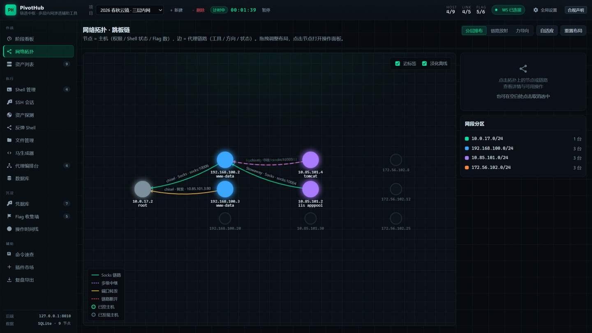Click the Socks 链路 legend entry
Viewport: 592px width, 333px height.
[106, 275]
